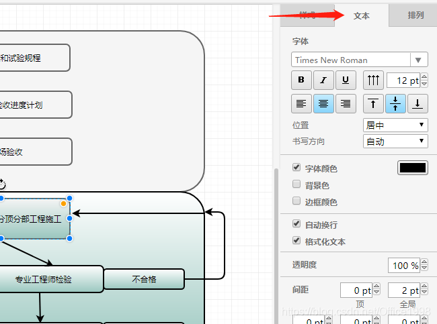Click the 12 pt font size field
Screen dimensions: 437x324
403,80
